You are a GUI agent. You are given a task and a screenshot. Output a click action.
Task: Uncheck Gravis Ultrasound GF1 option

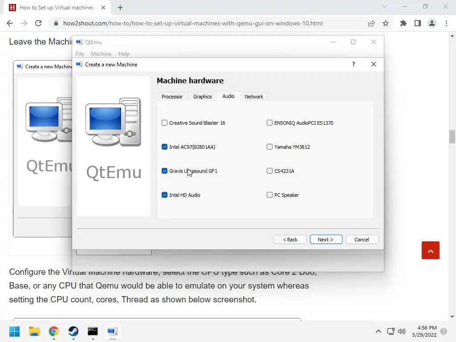[165, 171]
